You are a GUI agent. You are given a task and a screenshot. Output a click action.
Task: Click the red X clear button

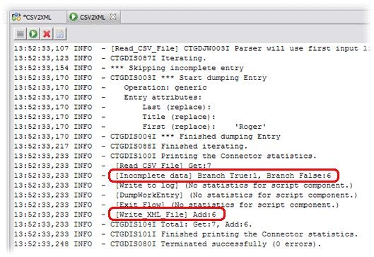coord(47,34)
